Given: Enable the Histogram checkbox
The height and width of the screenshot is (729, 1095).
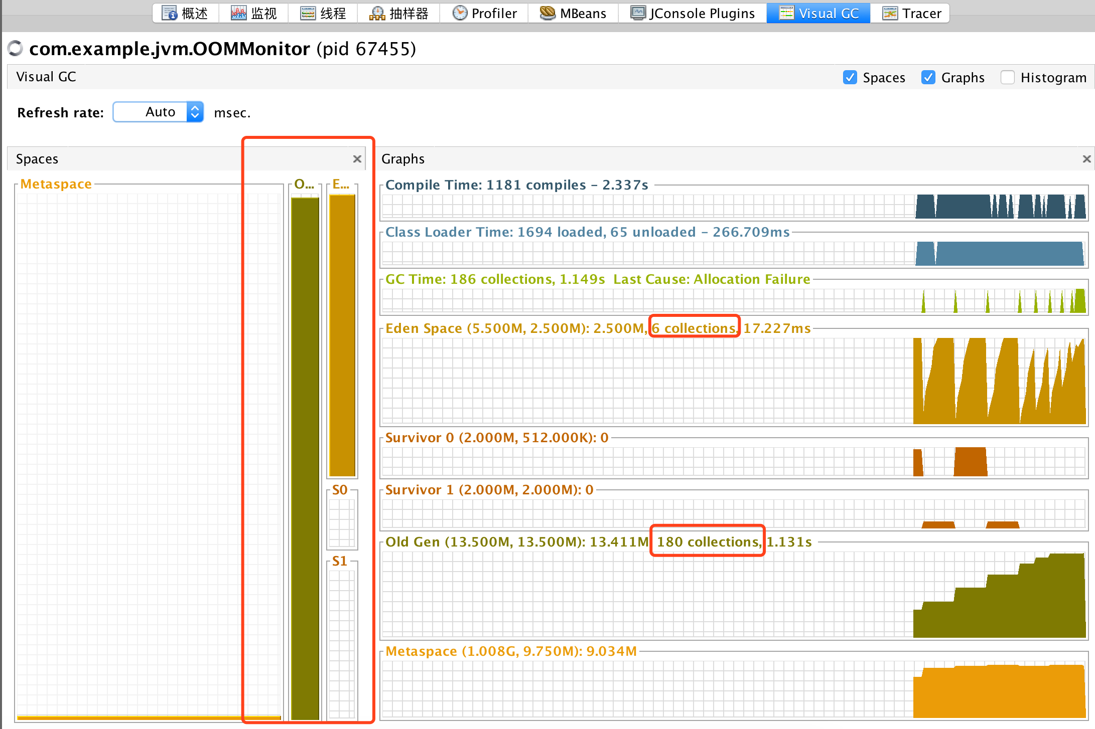Looking at the screenshot, I should pos(1007,77).
